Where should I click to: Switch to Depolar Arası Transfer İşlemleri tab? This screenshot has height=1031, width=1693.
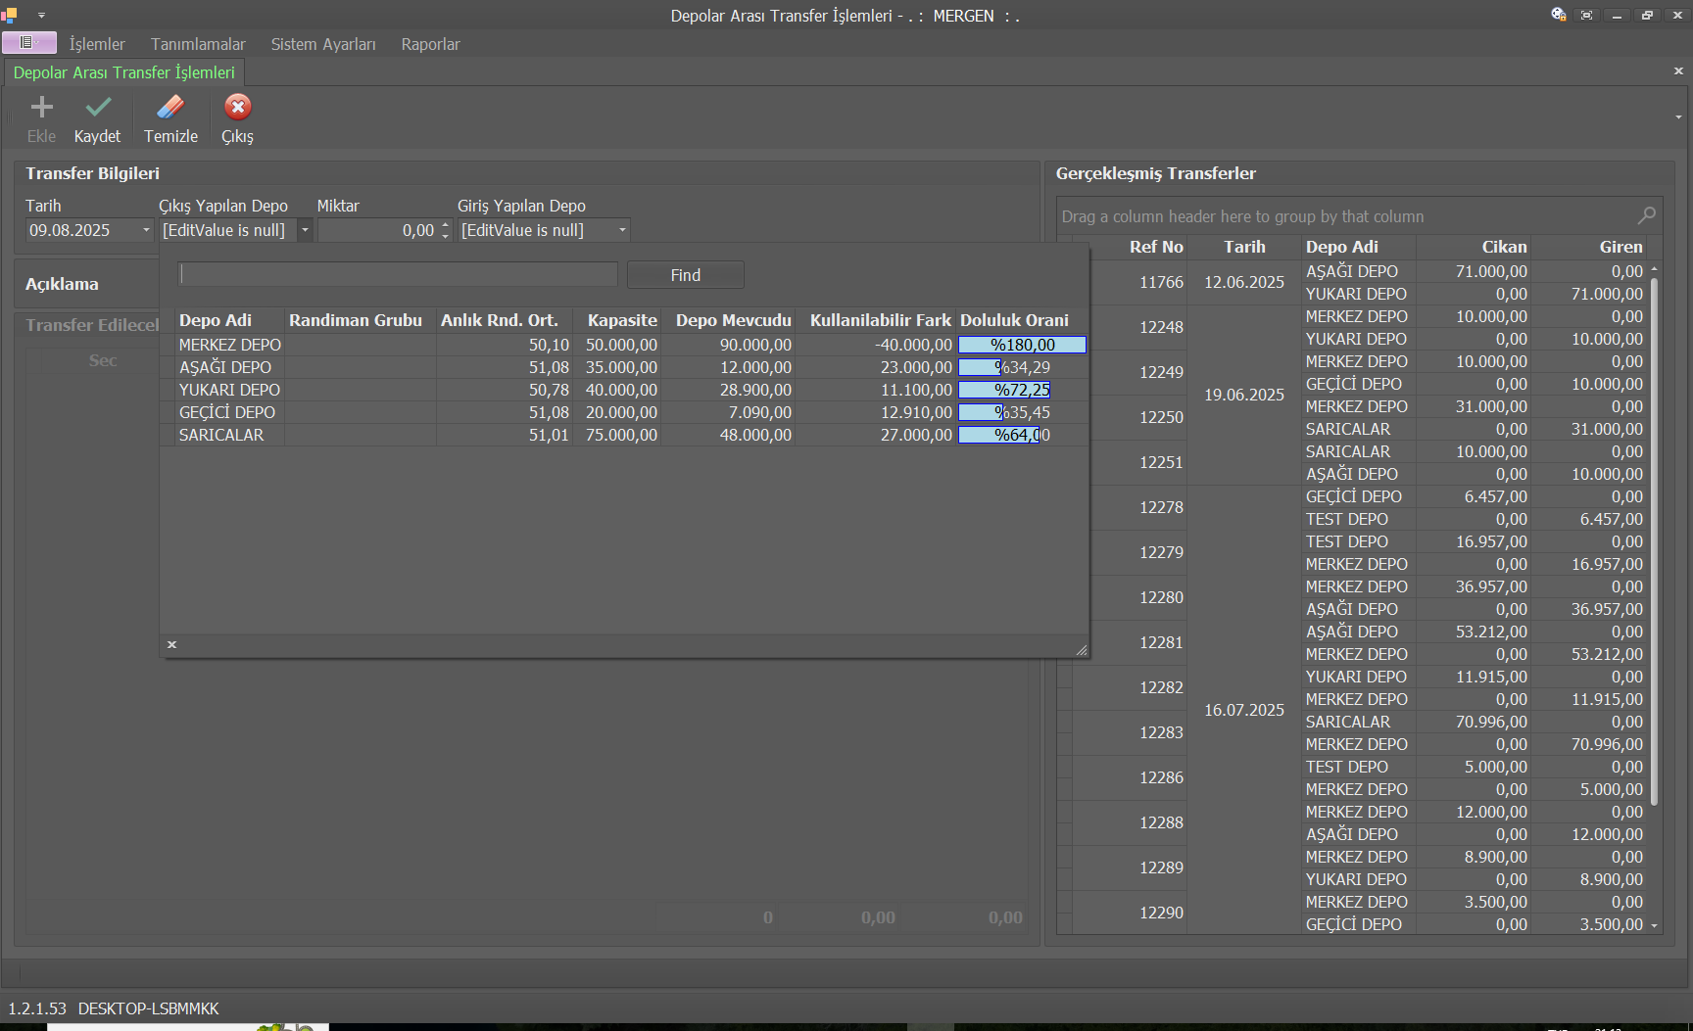(x=124, y=72)
